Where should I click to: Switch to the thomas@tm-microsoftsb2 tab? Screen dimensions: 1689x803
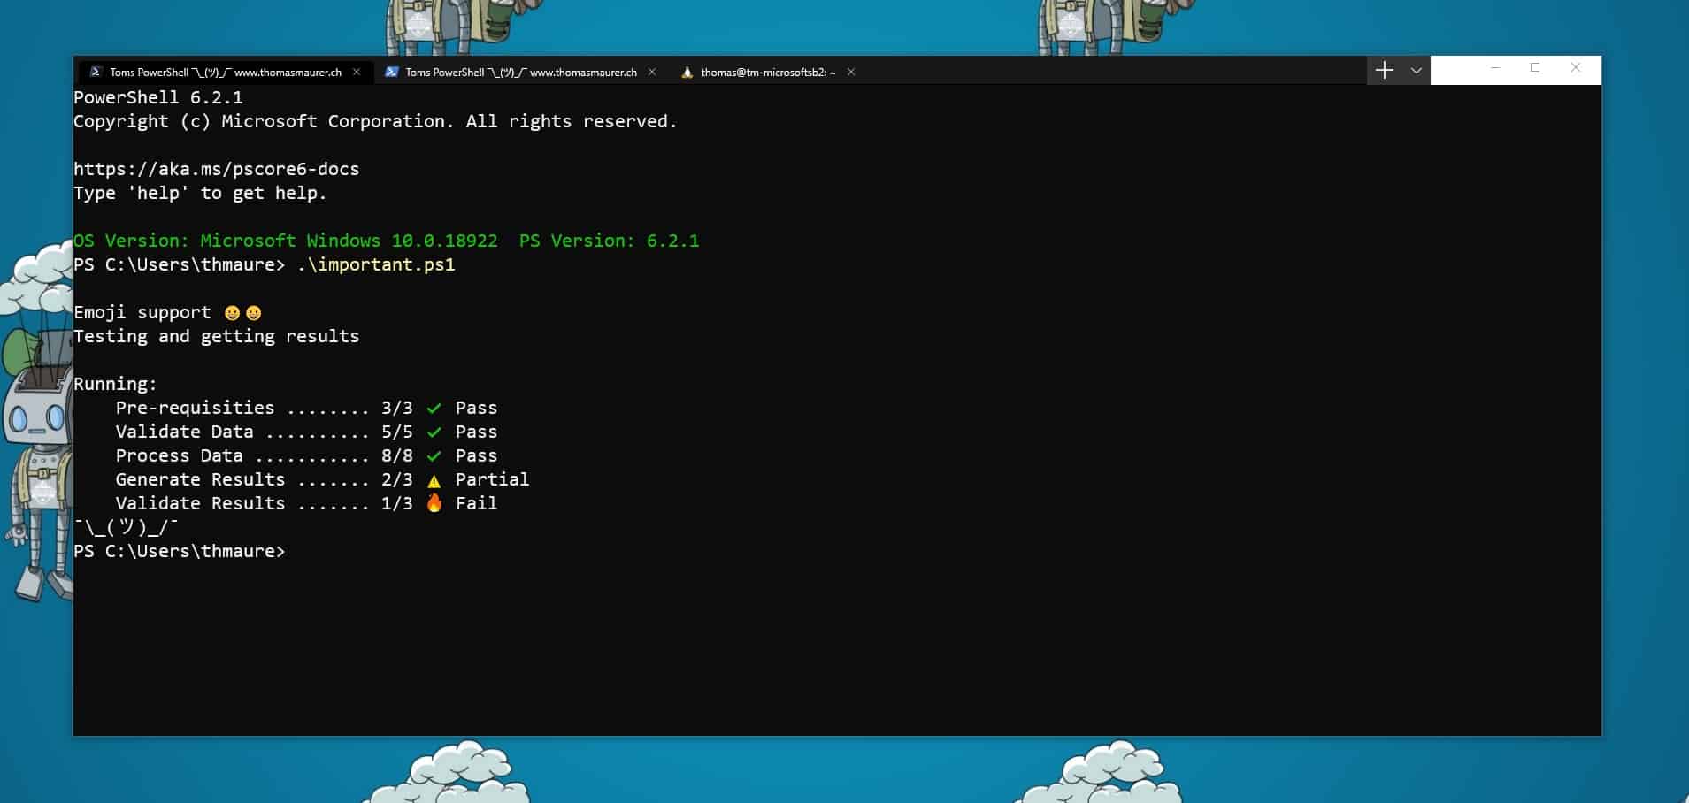point(766,72)
